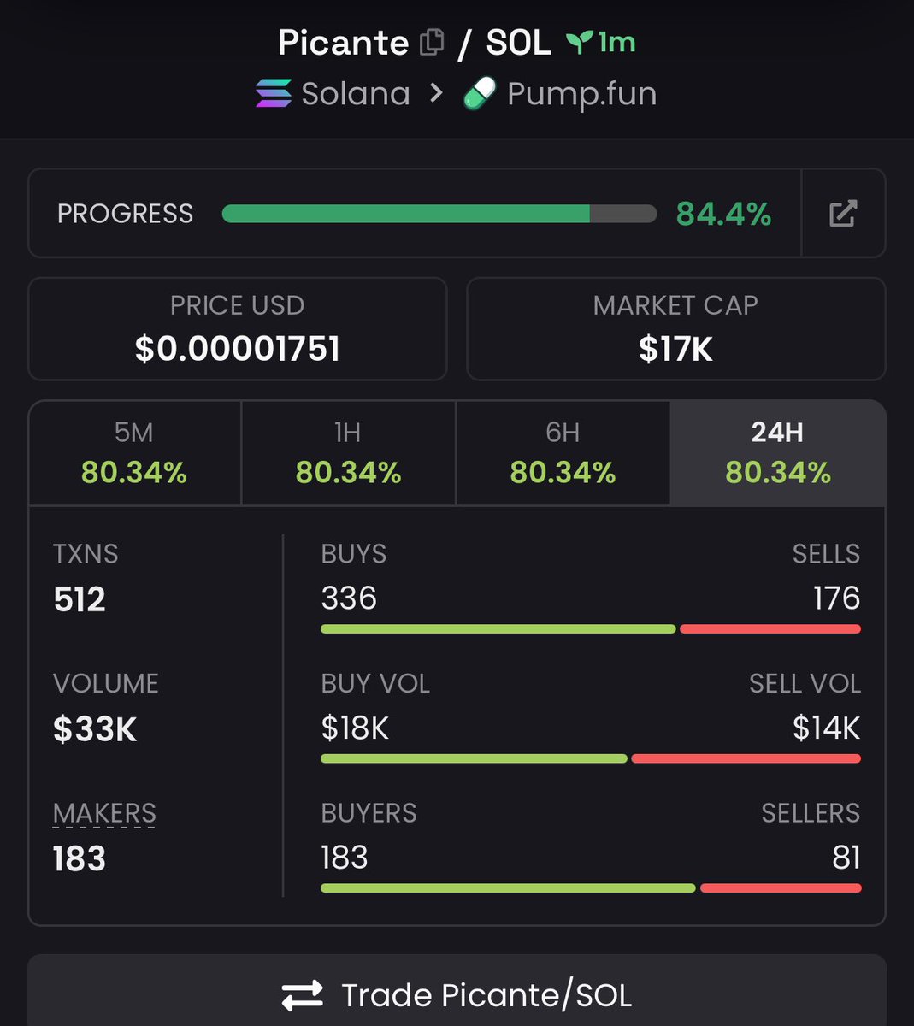Screen dimensions: 914x1026
Task: Click the MARKET CAP $17K stat card
Action: pos(675,328)
